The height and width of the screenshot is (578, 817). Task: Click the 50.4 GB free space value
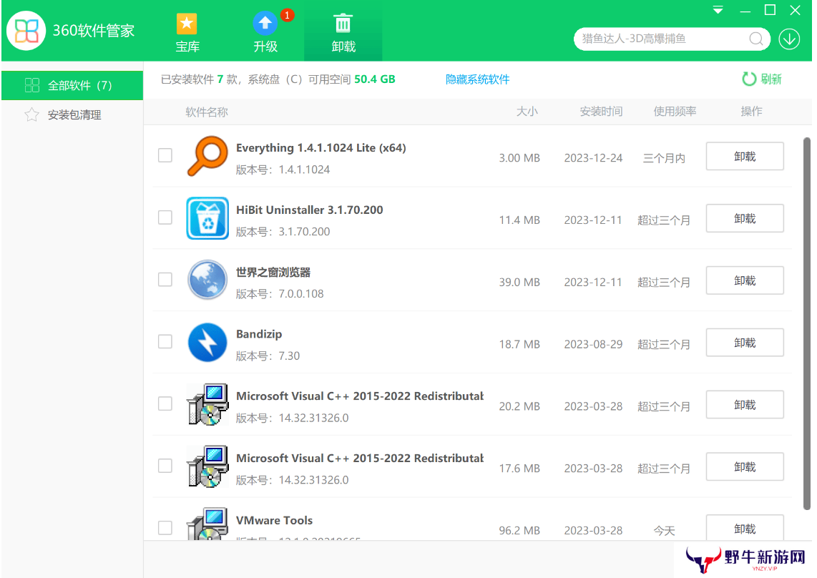click(375, 79)
